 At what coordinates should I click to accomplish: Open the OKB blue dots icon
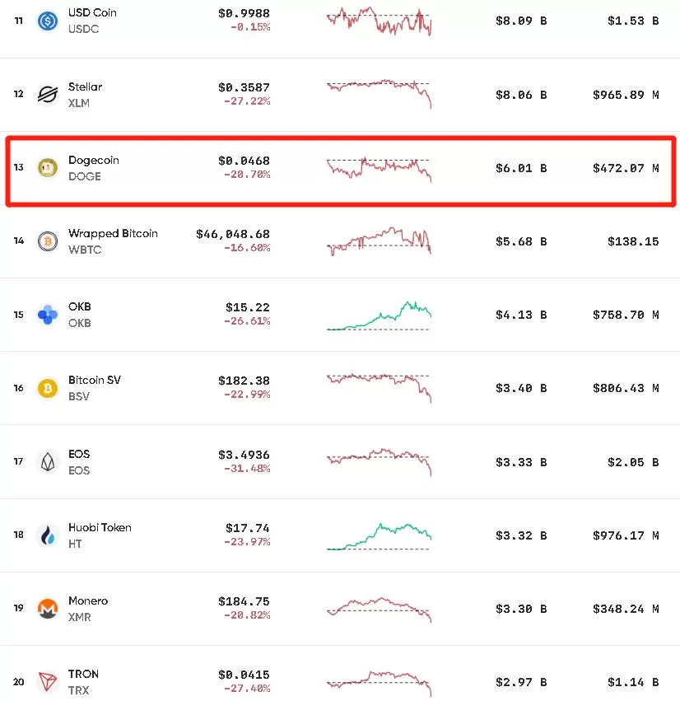pyautogui.click(x=48, y=315)
